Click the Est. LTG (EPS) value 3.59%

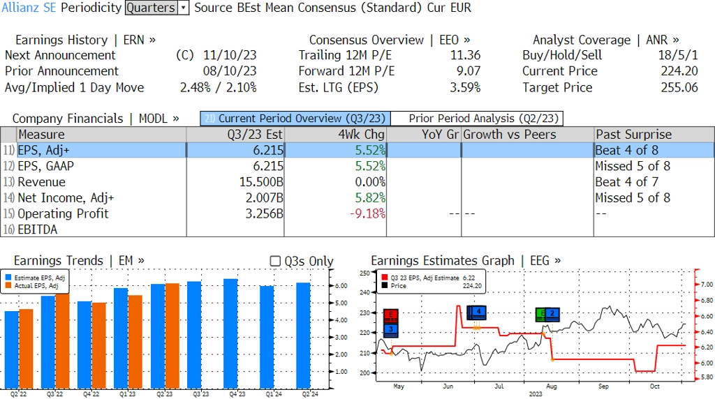point(465,87)
